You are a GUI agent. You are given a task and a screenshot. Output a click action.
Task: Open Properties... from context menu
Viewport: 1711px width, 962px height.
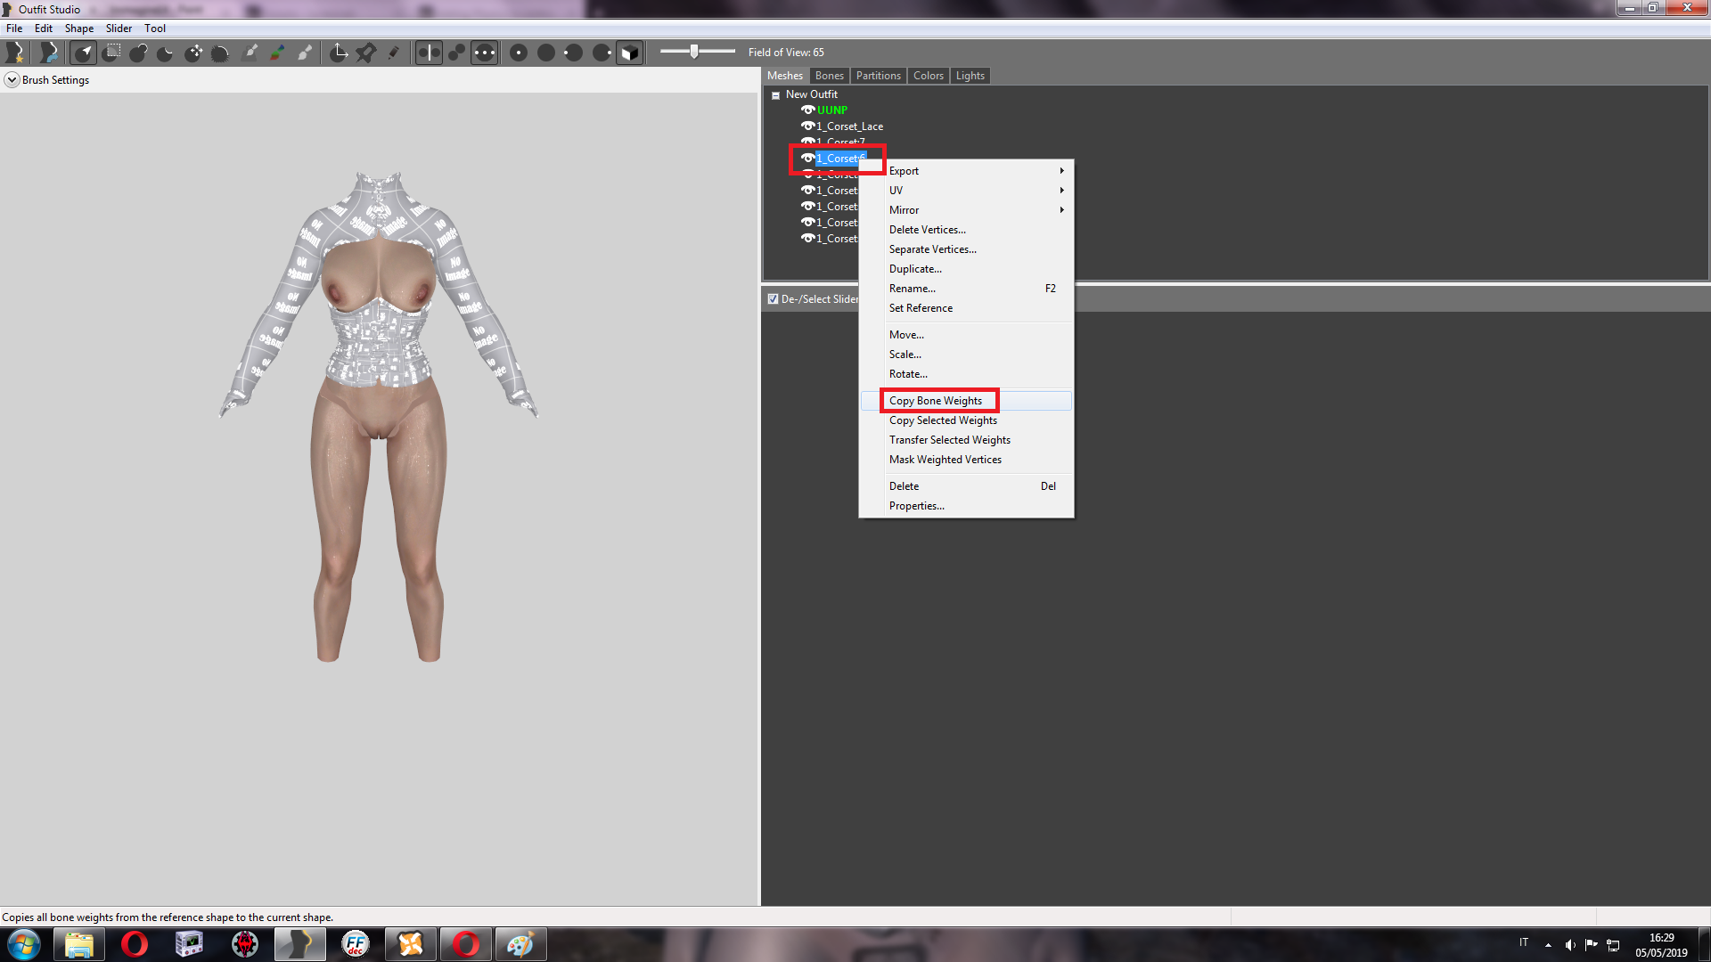pos(966,506)
